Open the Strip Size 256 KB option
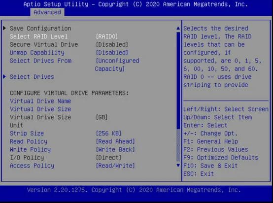 tap(108, 134)
